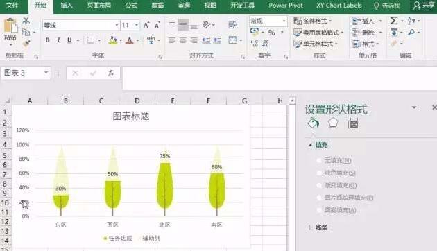The width and height of the screenshot is (437, 251).
Task: Click the Copy icon
Action: 26,32
